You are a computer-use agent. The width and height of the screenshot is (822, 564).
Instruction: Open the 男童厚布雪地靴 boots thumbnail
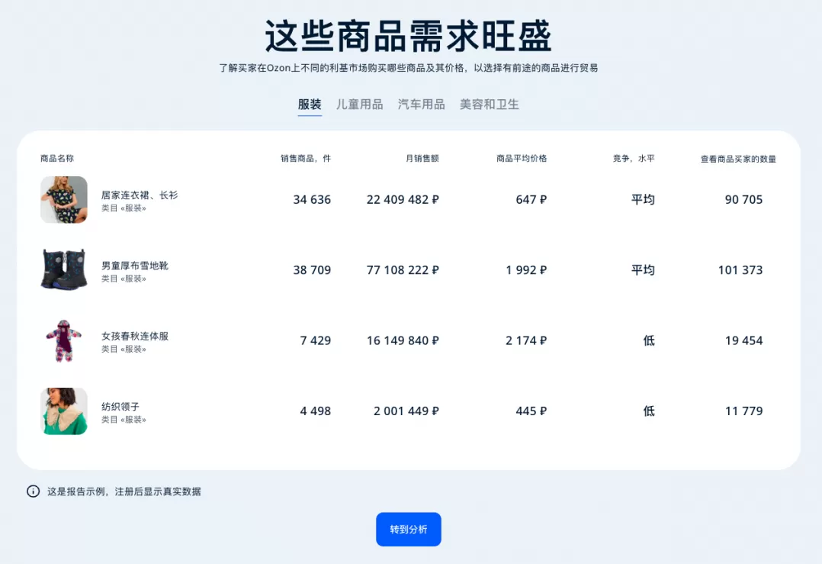(x=64, y=269)
